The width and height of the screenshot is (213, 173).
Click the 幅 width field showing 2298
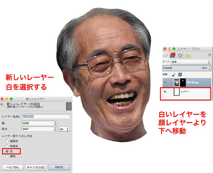[x=38, y=123]
